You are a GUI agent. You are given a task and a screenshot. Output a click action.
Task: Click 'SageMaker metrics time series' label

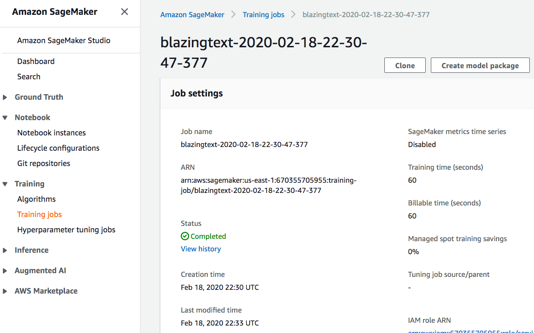457,132
